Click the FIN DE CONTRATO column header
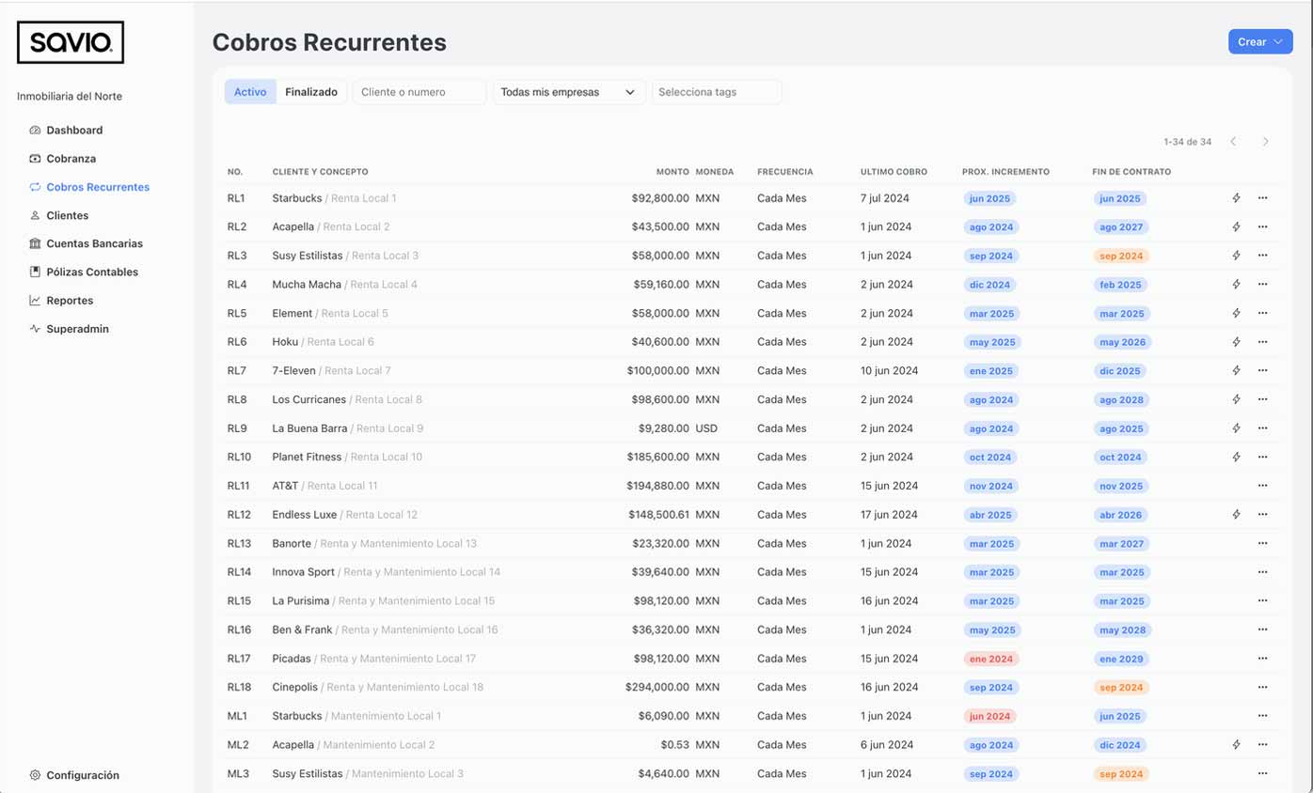This screenshot has width=1313, height=793. (1131, 172)
